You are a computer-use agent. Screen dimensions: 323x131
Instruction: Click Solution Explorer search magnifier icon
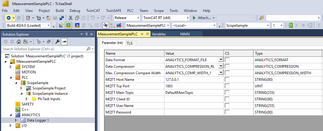coord(88,49)
